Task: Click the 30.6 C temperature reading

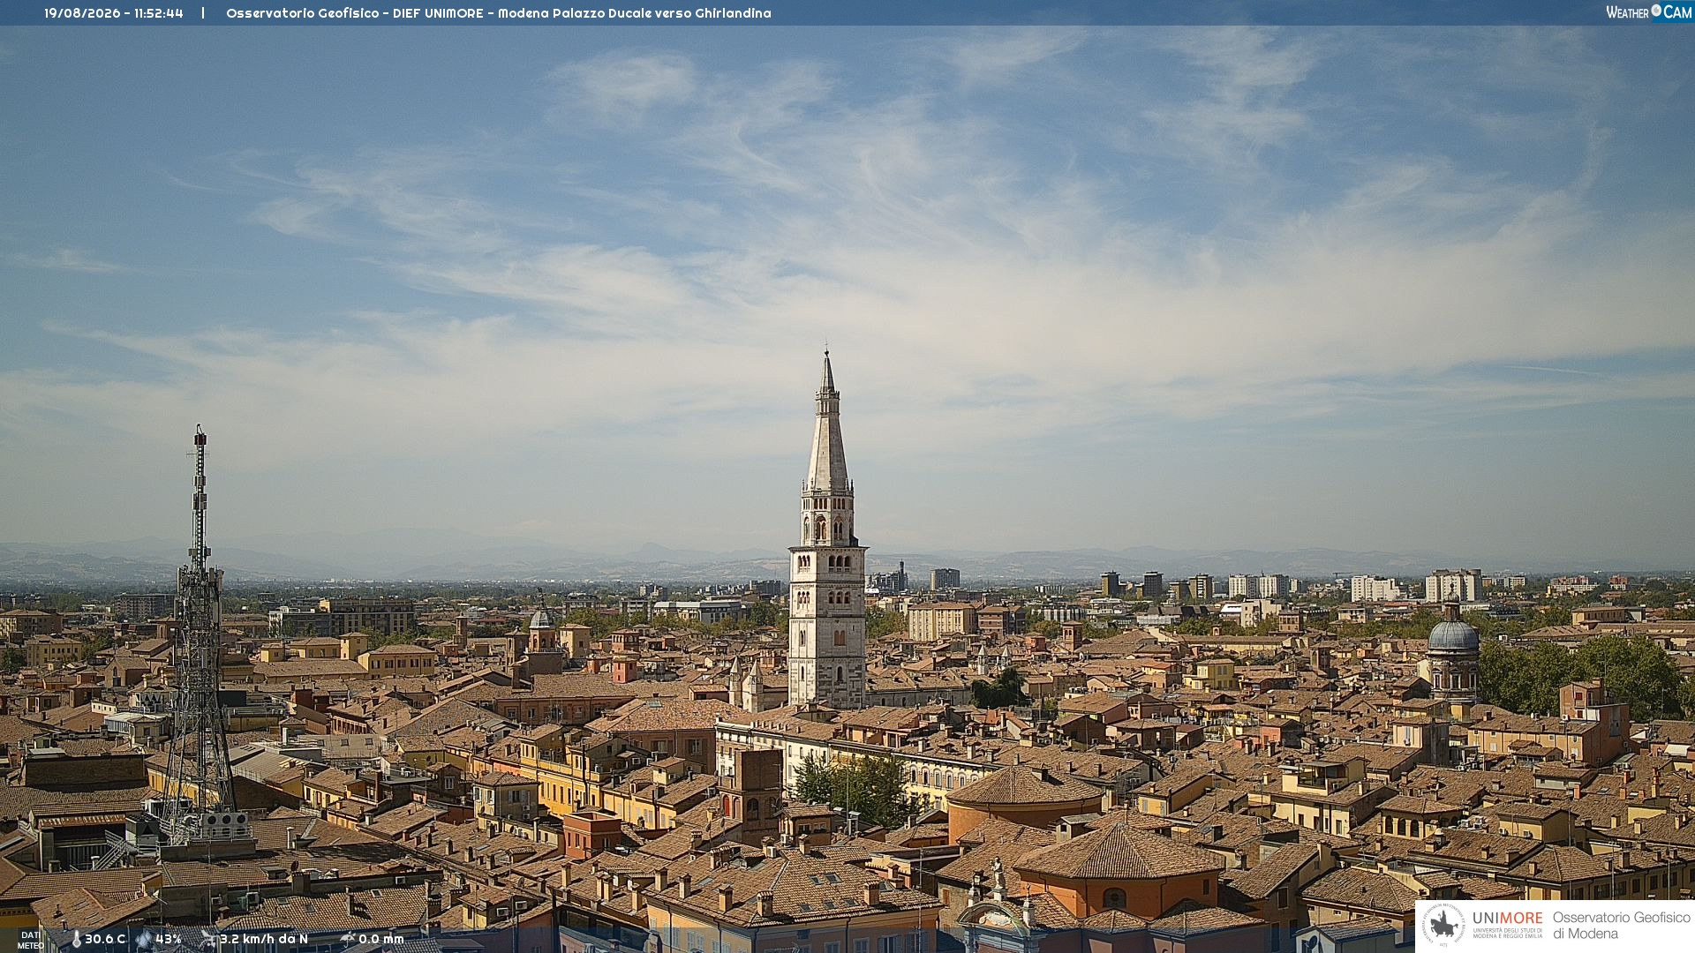Action: coord(105,939)
